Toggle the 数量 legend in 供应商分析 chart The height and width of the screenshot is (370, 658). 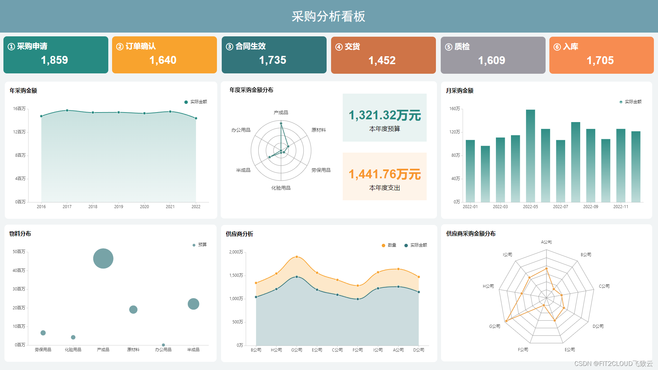(x=388, y=245)
